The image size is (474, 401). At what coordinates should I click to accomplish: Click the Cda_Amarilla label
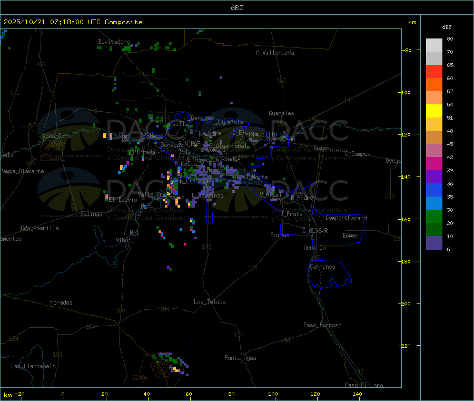pos(39,228)
